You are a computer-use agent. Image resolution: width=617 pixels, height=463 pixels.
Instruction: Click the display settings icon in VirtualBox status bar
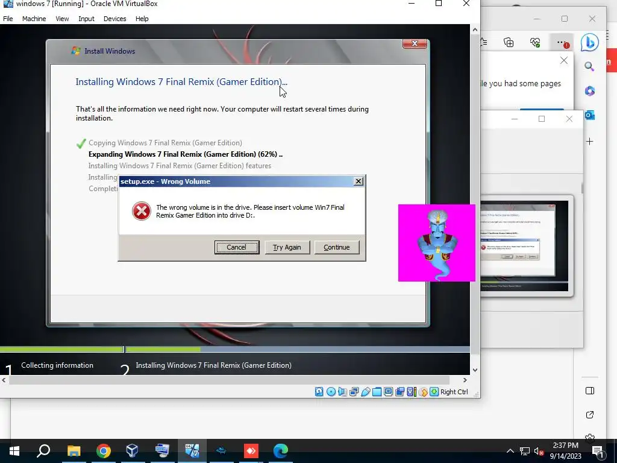click(389, 392)
